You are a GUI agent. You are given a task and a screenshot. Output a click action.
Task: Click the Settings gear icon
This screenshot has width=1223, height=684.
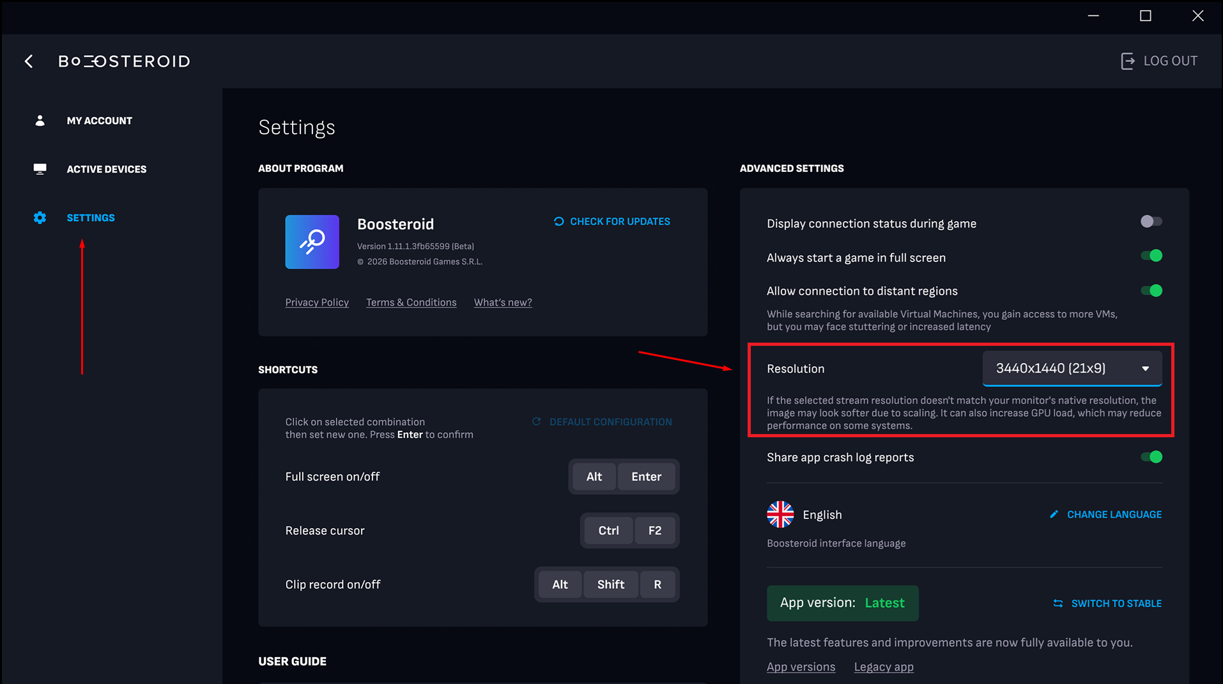[x=40, y=217]
